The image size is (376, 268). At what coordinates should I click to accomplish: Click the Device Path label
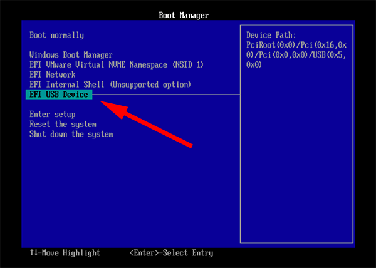pyautogui.click(x=271, y=35)
